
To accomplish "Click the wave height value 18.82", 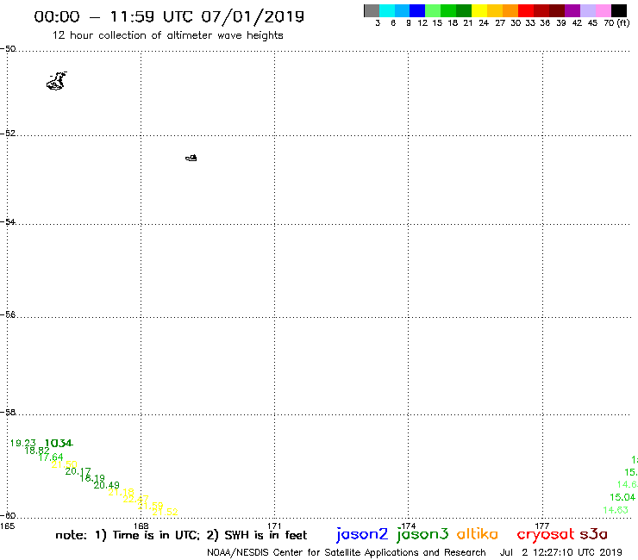I will coord(37,451).
